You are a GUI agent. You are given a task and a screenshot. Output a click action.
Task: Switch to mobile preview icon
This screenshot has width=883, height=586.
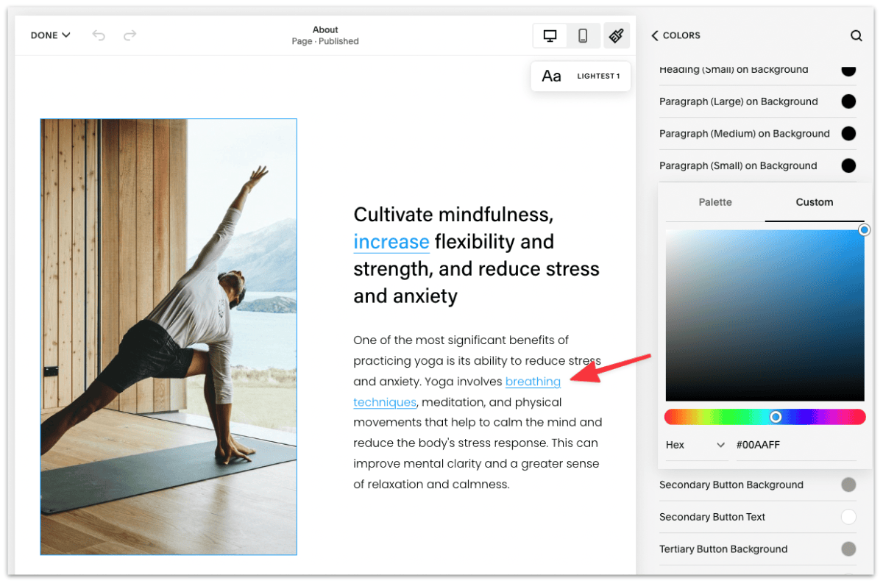(583, 35)
